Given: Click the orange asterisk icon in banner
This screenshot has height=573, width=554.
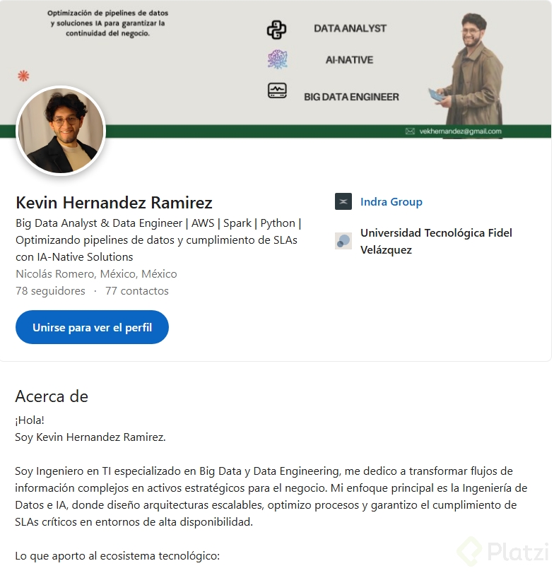Looking at the screenshot, I should (23, 76).
